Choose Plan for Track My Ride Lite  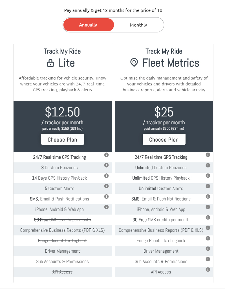(63, 139)
